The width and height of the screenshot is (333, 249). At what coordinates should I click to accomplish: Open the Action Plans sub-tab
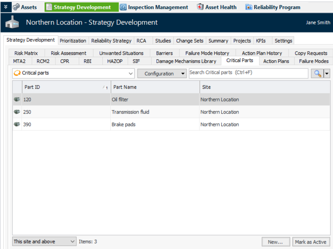(x=276, y=61)
